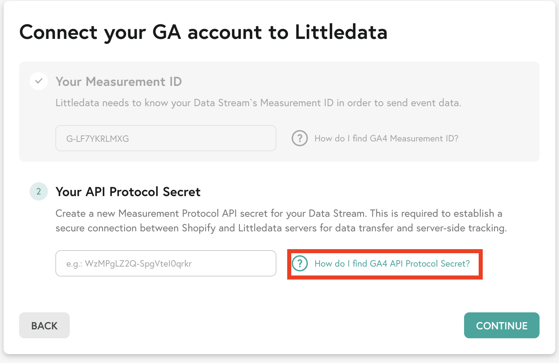Click the Measurement ID field showing G-LF7YKRLMXG
The width and height of the screenshot is (559, 363).
166,138
